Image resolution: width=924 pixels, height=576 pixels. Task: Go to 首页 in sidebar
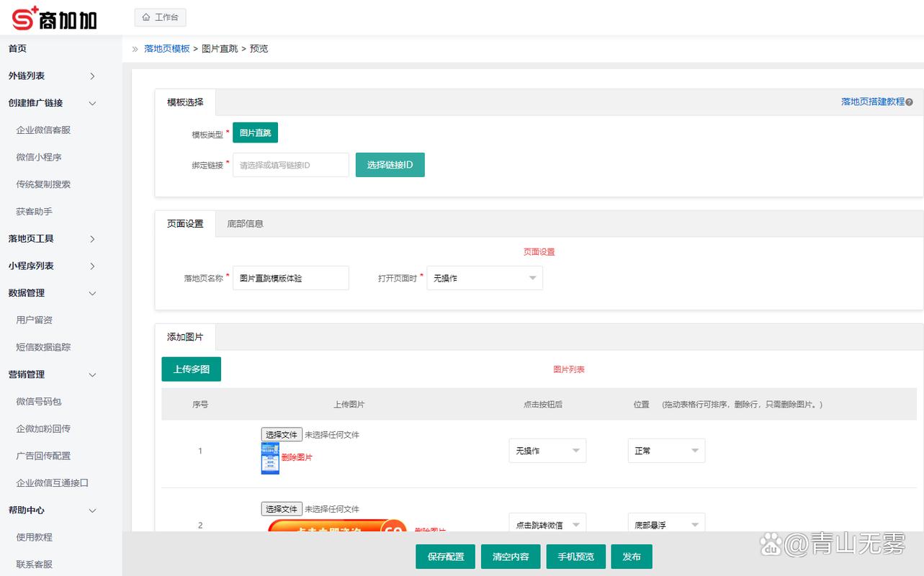[x=17, y=48]
